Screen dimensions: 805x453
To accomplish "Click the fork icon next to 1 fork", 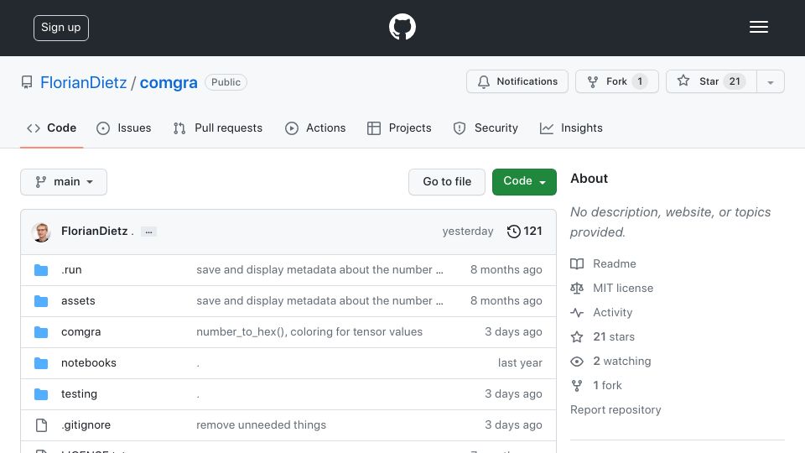I will (577, 386).
